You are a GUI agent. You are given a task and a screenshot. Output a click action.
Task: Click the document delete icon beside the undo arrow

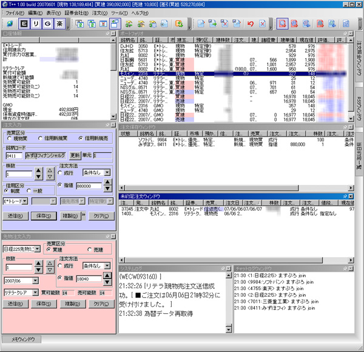(x=262, y=24)
